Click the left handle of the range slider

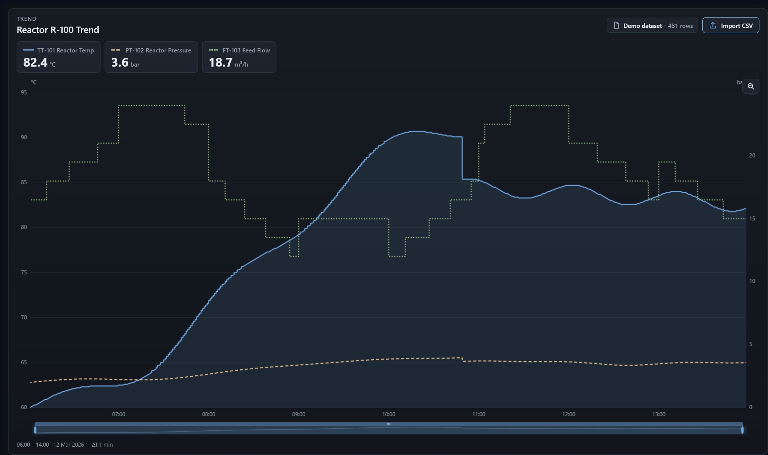(x=35, y=430)
